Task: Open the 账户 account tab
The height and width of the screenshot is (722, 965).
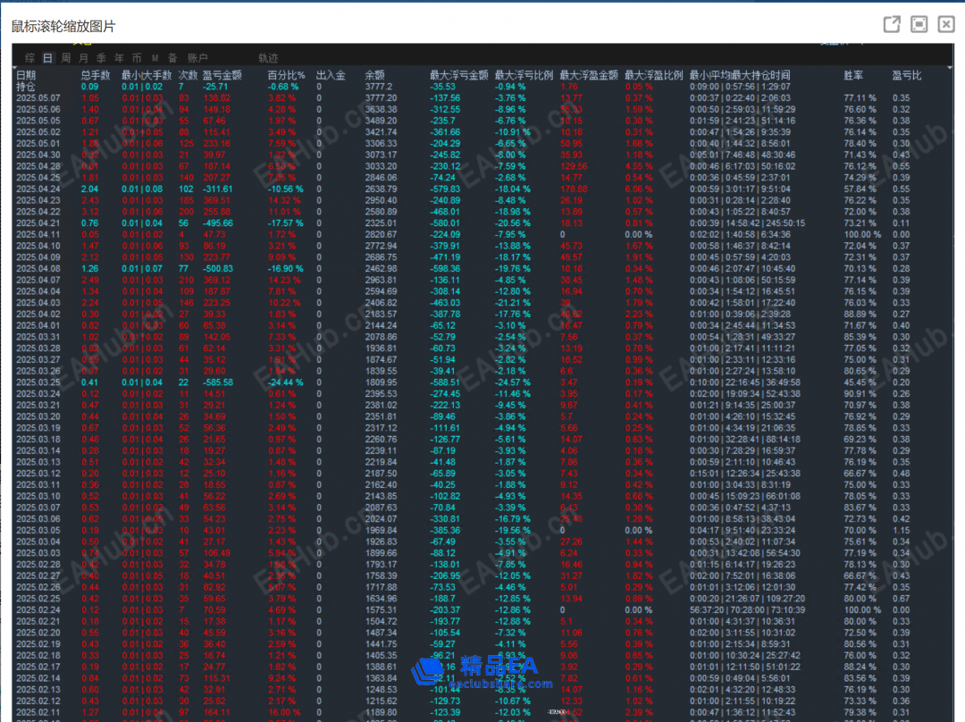Action: [x=197, y=58]
